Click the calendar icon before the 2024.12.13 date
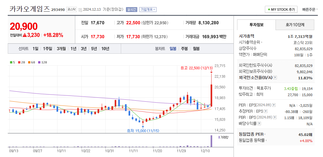Viewport: 323px width, 157px height. (x=80, y=10)
